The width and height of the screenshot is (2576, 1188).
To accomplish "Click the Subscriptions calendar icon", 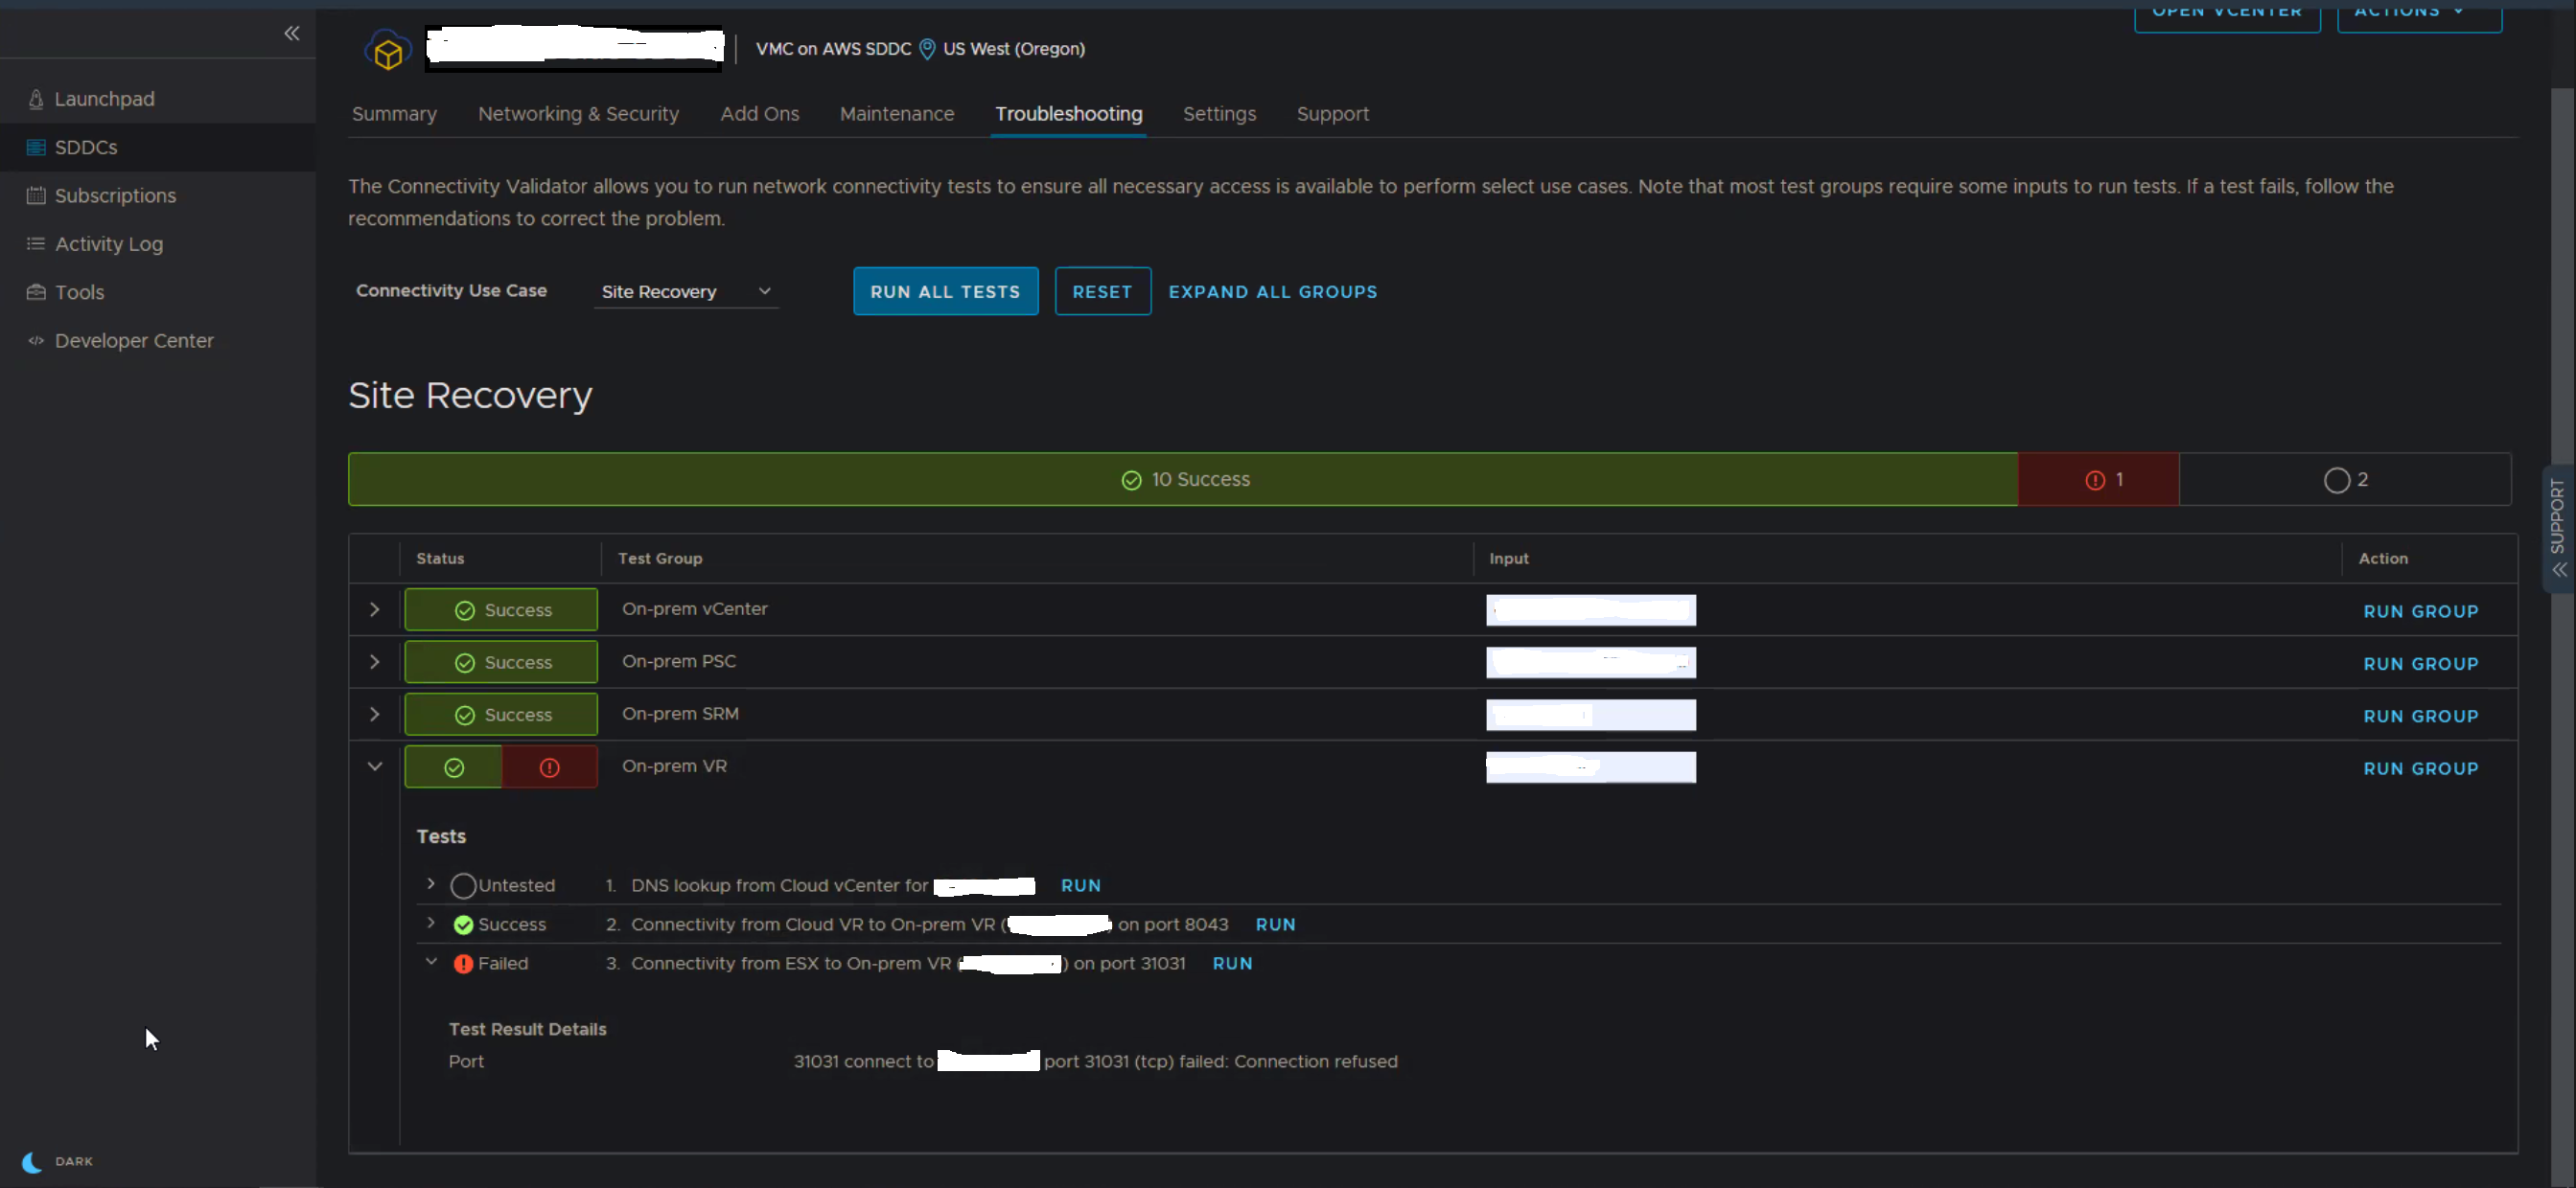I will click(x=36, y=195).
